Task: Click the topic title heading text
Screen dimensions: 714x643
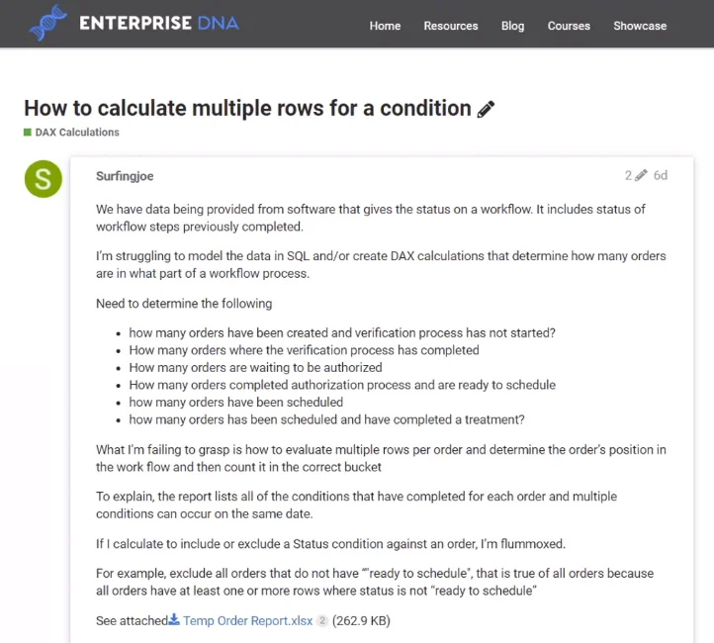Action: click(x=247, y=109)
